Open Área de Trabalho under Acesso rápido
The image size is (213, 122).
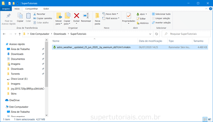[x=18, y=49]
